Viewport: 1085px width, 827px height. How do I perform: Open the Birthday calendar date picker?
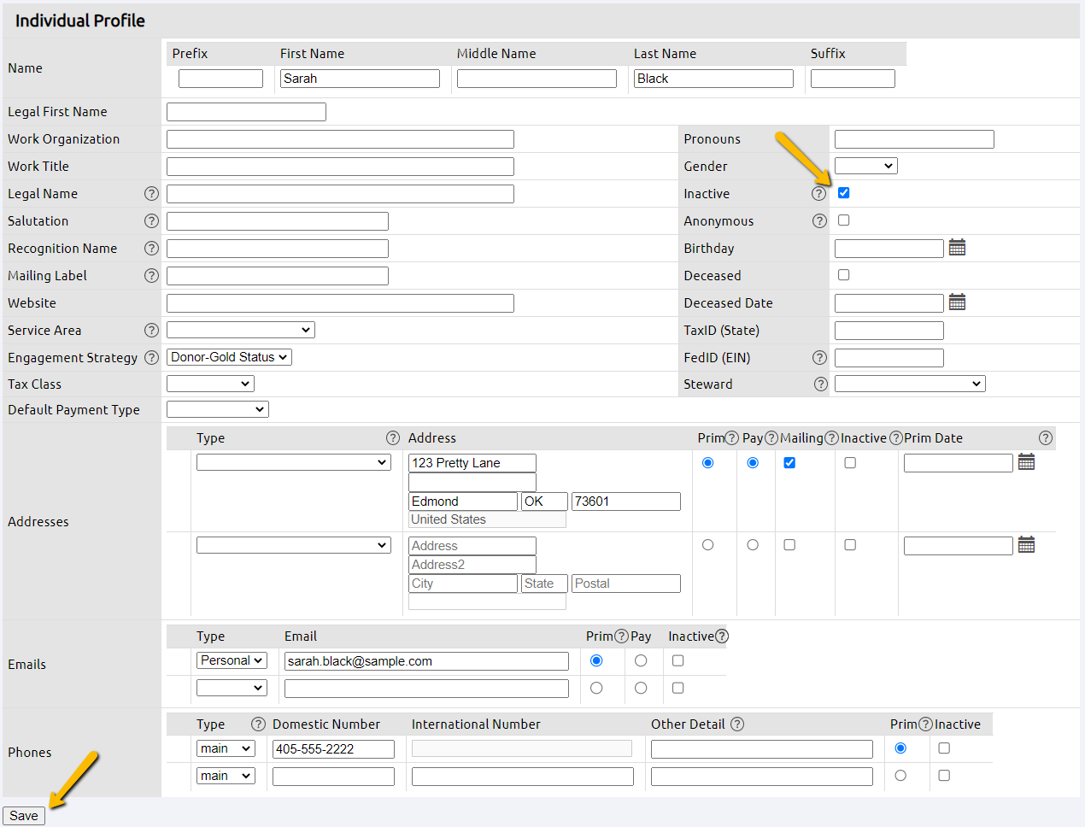pos(957,247)
